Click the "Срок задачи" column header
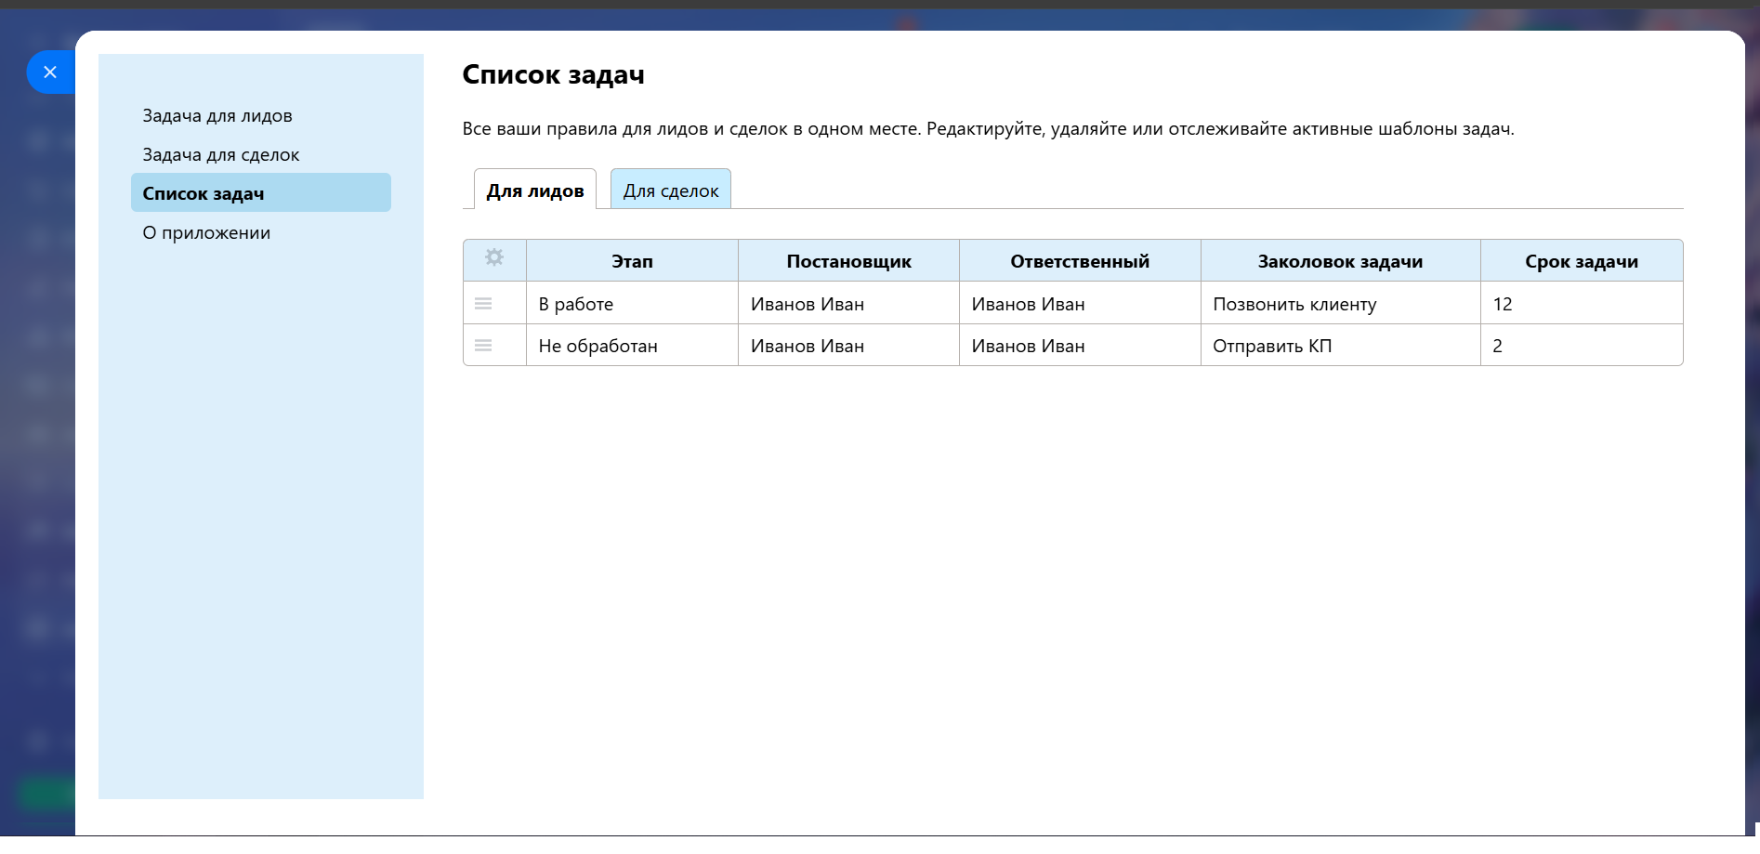The width and height of the screenshot is (1760, 854). 1582,261
